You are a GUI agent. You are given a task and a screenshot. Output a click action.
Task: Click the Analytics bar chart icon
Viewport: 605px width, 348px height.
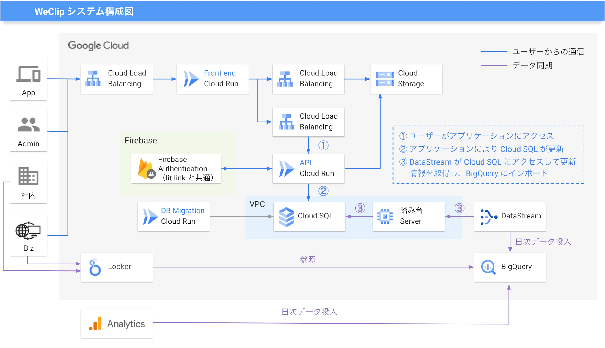(95, 324)
